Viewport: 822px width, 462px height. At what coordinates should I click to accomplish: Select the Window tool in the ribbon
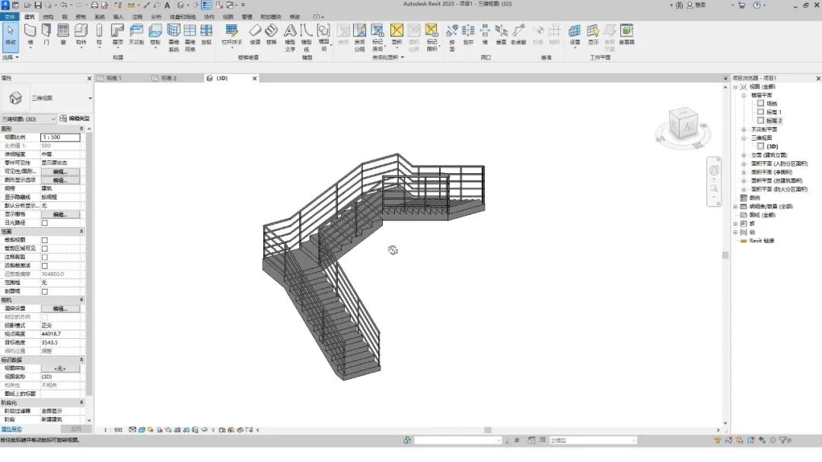[x=63, y=33]
